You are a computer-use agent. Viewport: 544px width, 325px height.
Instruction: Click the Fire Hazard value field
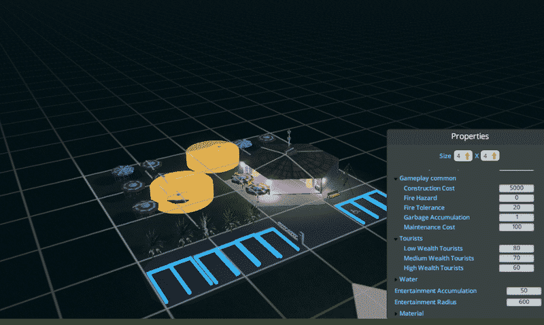tap(516, 198)
